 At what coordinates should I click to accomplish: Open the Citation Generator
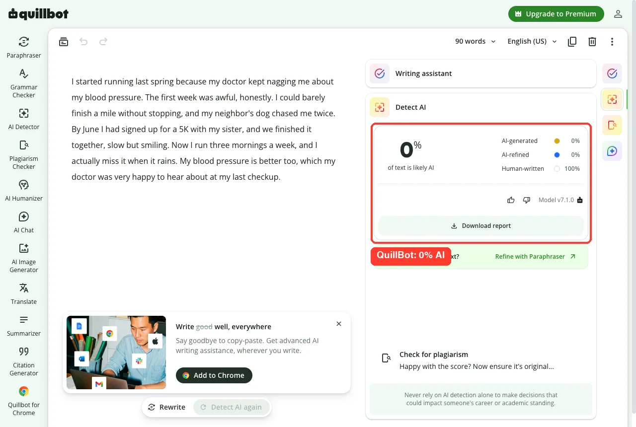tap(24, 361)
